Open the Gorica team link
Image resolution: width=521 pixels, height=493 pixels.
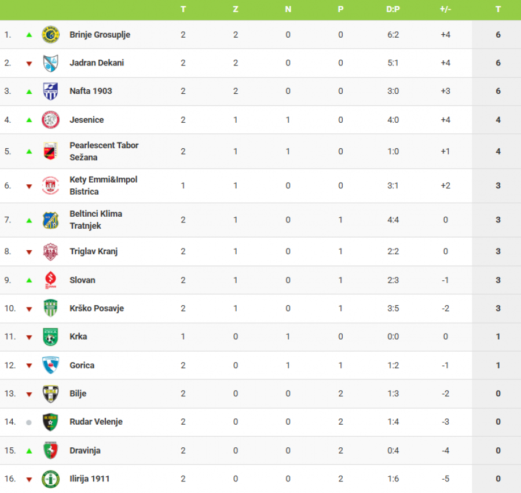coord(82,366)
